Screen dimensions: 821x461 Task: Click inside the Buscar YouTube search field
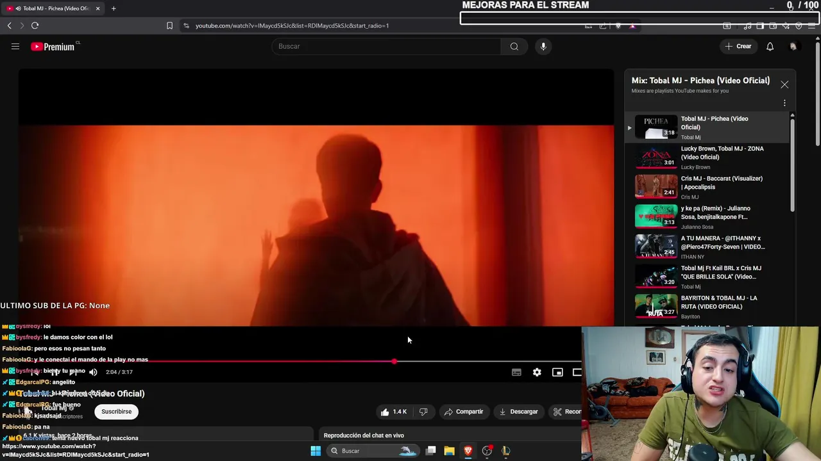coord(386,46)
